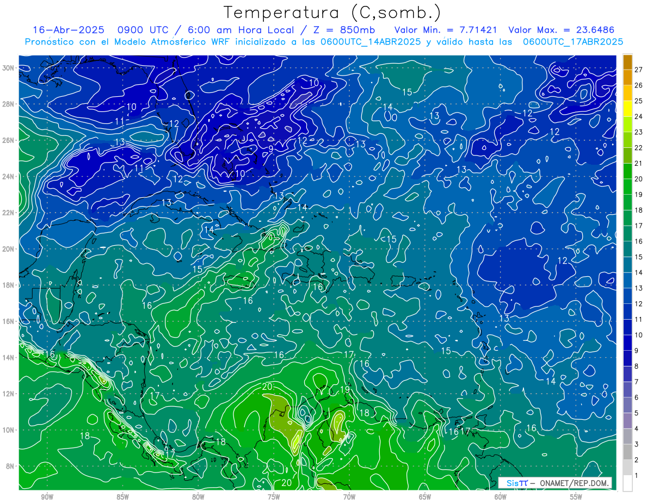Select the green legend swatch between 19 and 20
This screenshot has width=653, height=504.
pos(627,186)
